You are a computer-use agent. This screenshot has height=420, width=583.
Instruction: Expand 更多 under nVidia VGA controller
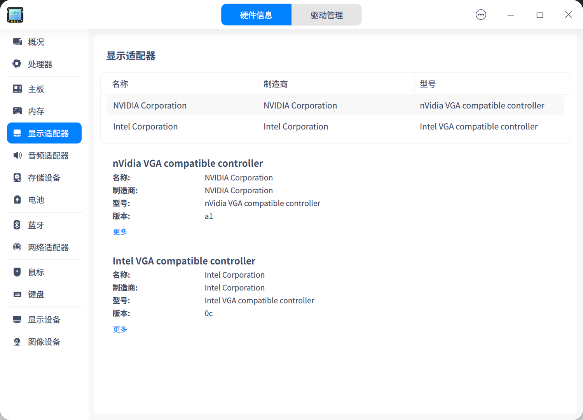pos(120,231)
